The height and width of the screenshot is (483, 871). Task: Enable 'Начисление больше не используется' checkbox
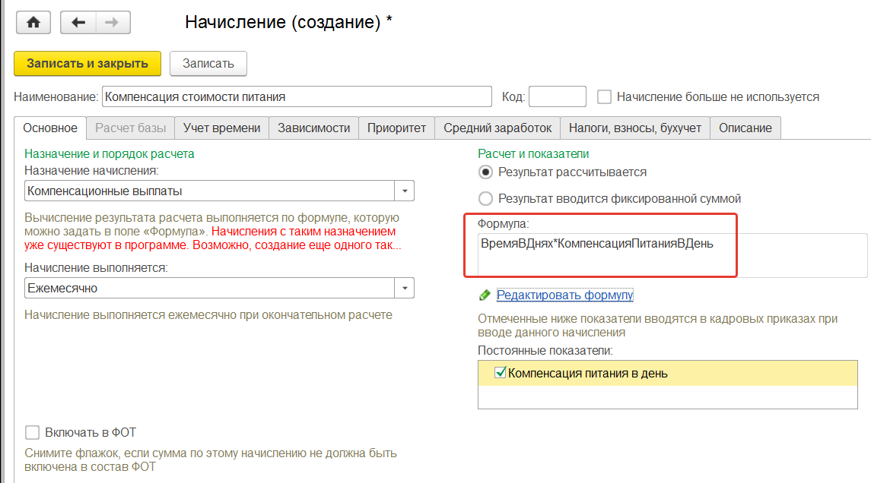click(x=605, y=97)
